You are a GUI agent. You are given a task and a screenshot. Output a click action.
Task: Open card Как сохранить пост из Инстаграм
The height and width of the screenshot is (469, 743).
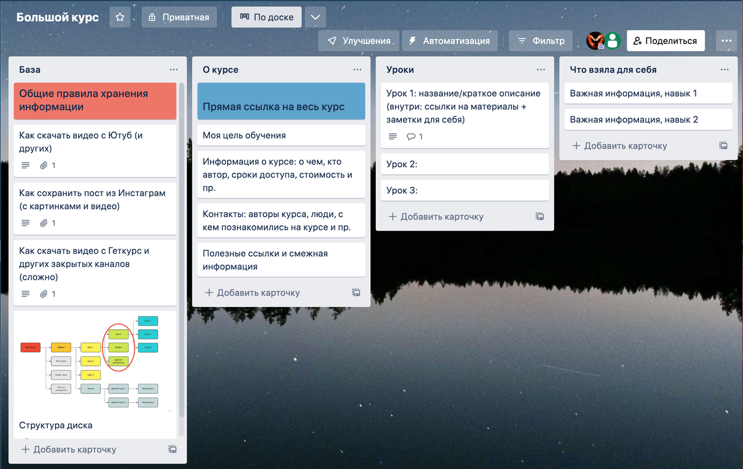(95, 208)
